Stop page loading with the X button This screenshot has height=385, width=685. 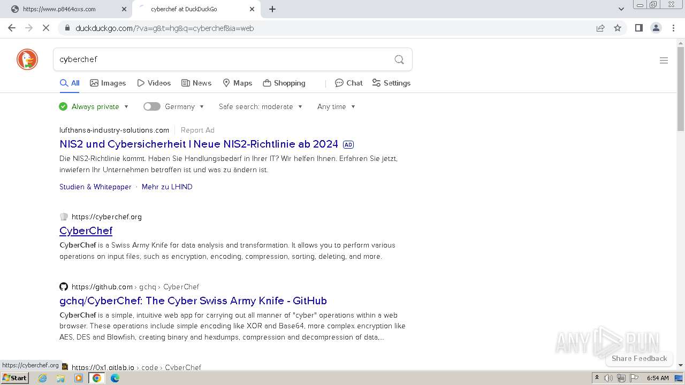click(x=46, y=28)
